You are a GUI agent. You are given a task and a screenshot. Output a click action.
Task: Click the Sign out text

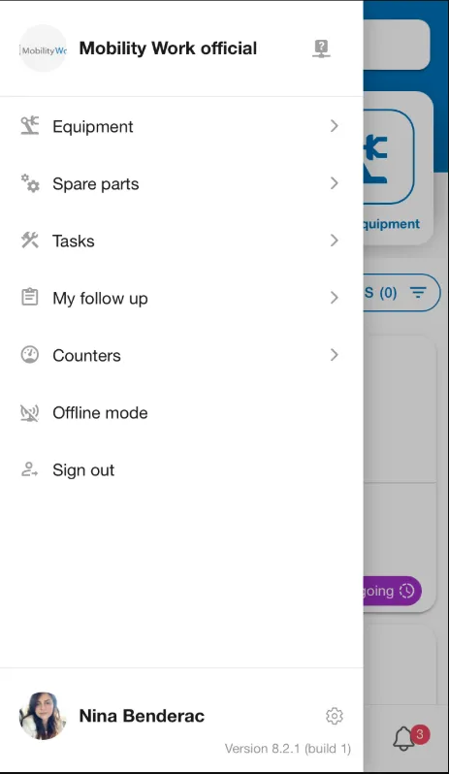point(83,470)
